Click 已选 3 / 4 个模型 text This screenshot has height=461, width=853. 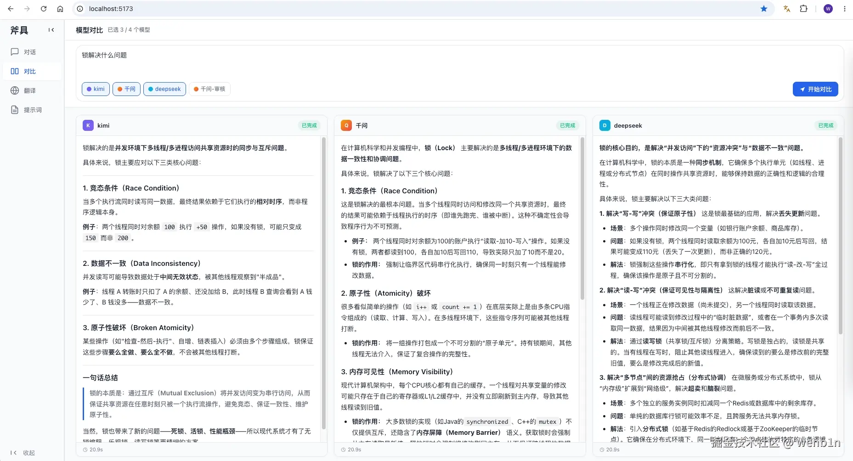click(129, 30)
